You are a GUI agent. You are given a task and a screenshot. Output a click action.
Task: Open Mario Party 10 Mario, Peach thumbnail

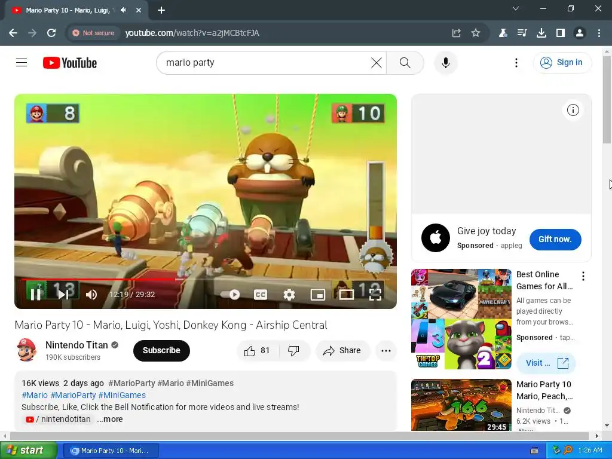click(461, 405)
